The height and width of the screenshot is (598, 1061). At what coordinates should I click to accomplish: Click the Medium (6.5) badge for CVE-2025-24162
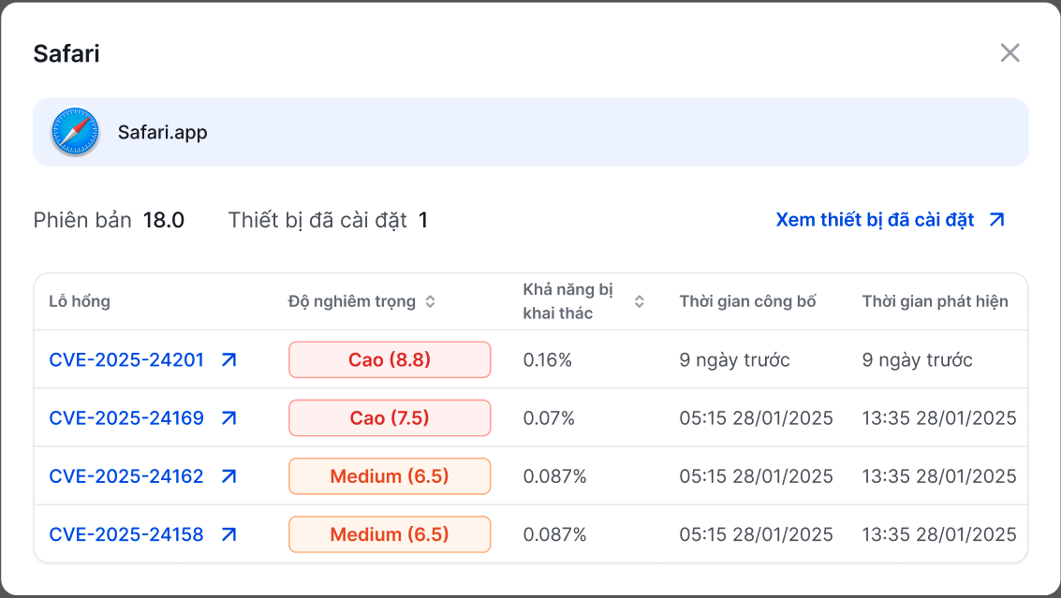pyautogui.click(x=390, y=476)
